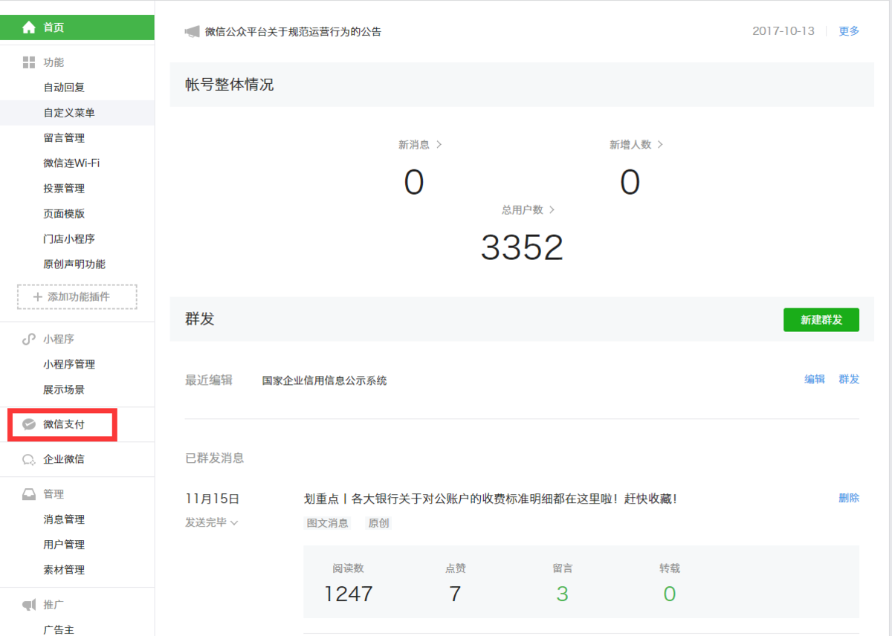This screenshot has height=636, width=892.
Task: Open 广告主 under 推广
Action: [x=59, y=629]
